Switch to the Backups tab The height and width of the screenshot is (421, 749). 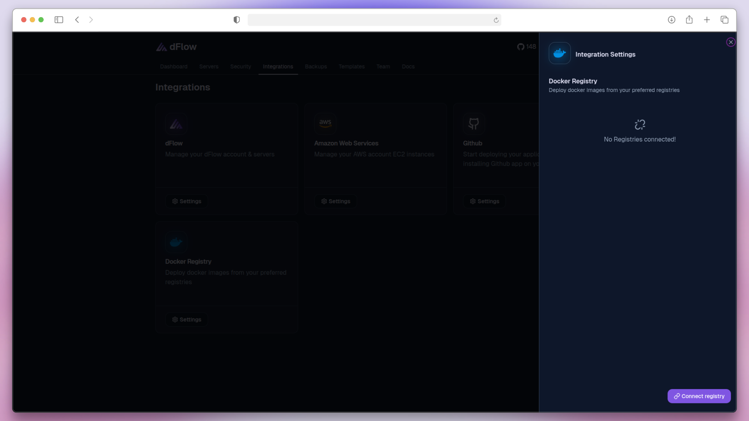pos(316,67)
